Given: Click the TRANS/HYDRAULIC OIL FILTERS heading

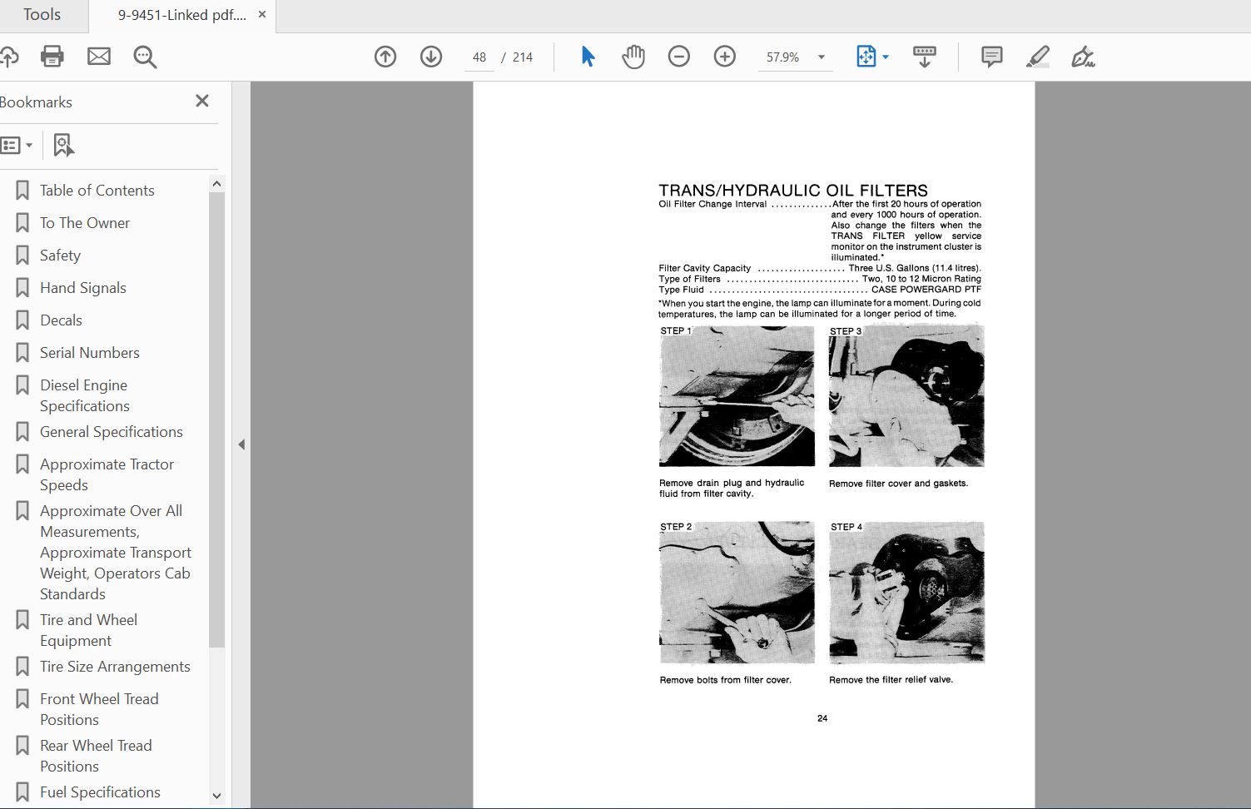Looking at the screenshot, I should click(793, 191).
